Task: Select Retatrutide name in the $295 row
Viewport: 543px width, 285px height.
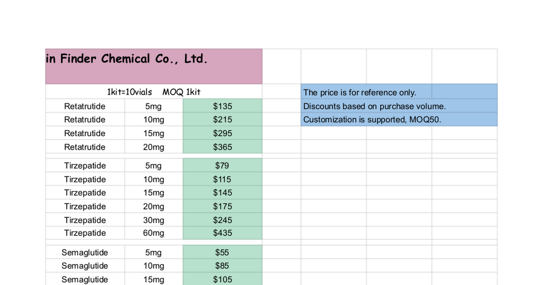Action: tap(85, 133)
